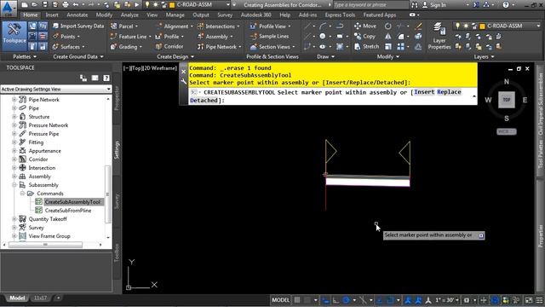Click the Assembly tool in the ribbon
545x307 pixels.
click(215, 37)
